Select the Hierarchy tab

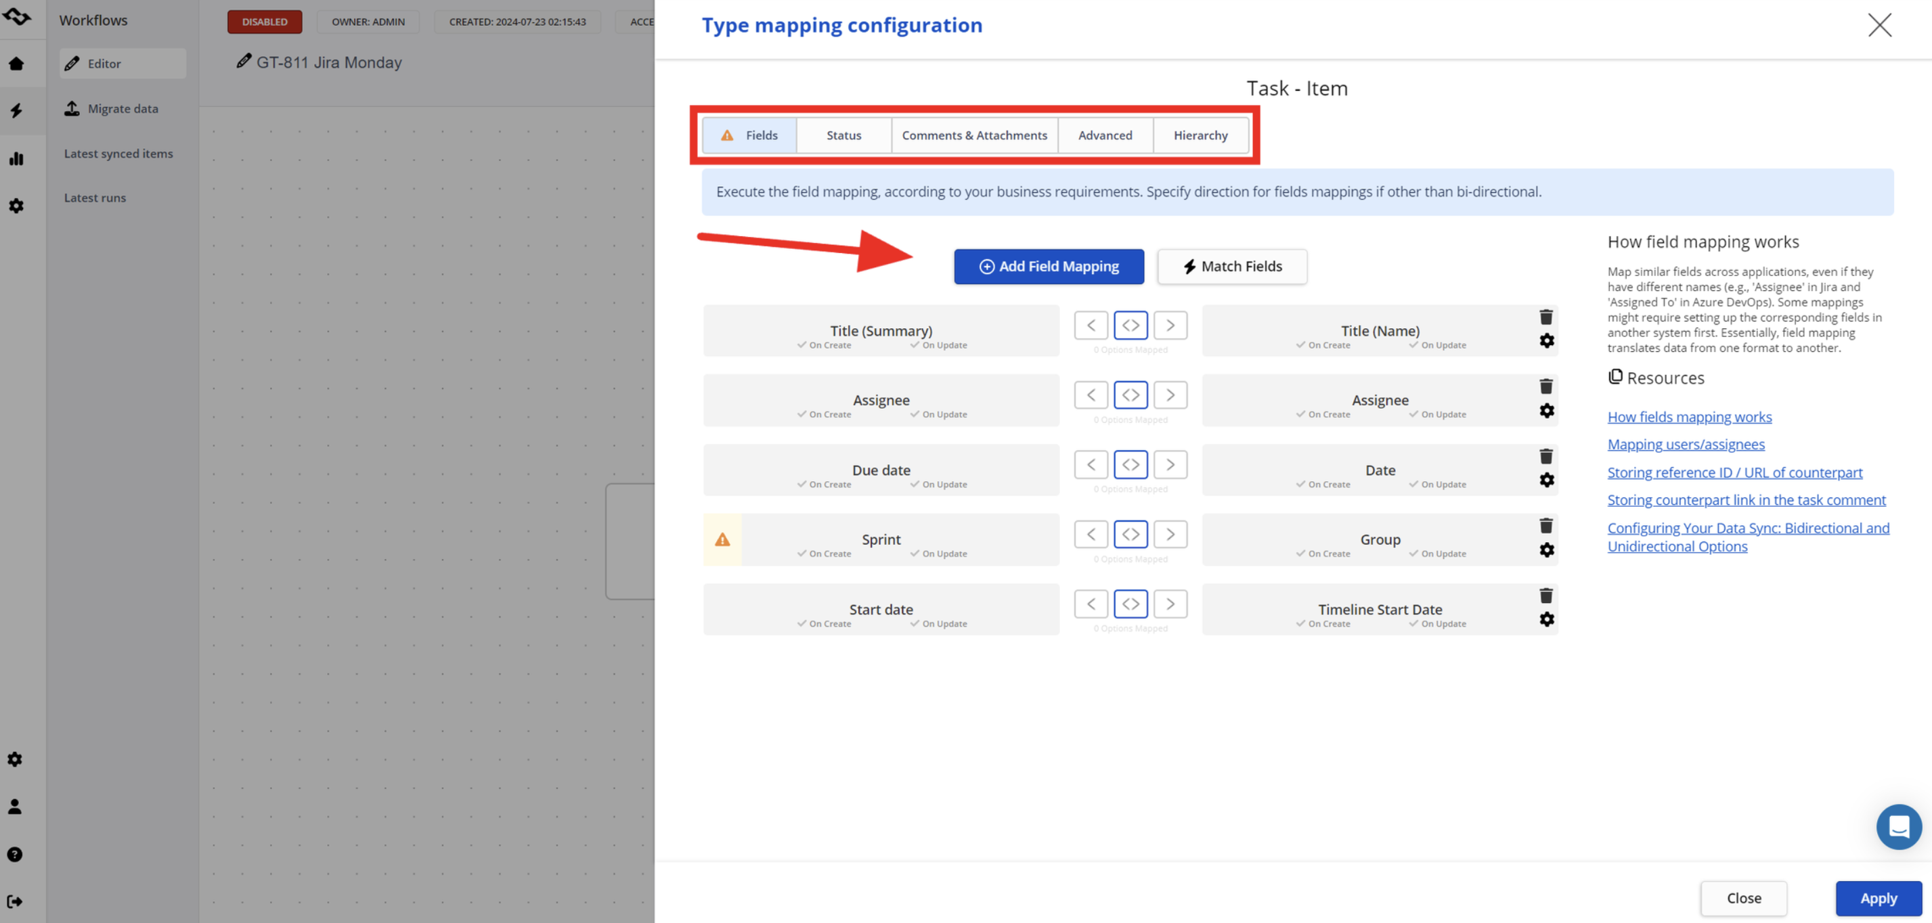[1200, 135]
